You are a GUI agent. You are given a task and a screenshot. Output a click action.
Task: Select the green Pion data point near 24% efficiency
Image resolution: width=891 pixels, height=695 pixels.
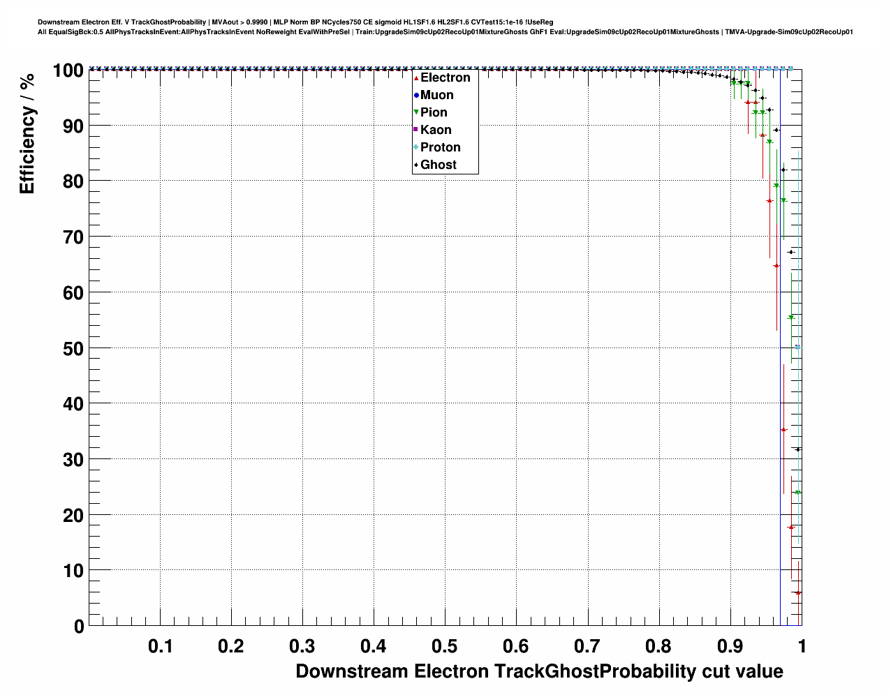[797, 493]
